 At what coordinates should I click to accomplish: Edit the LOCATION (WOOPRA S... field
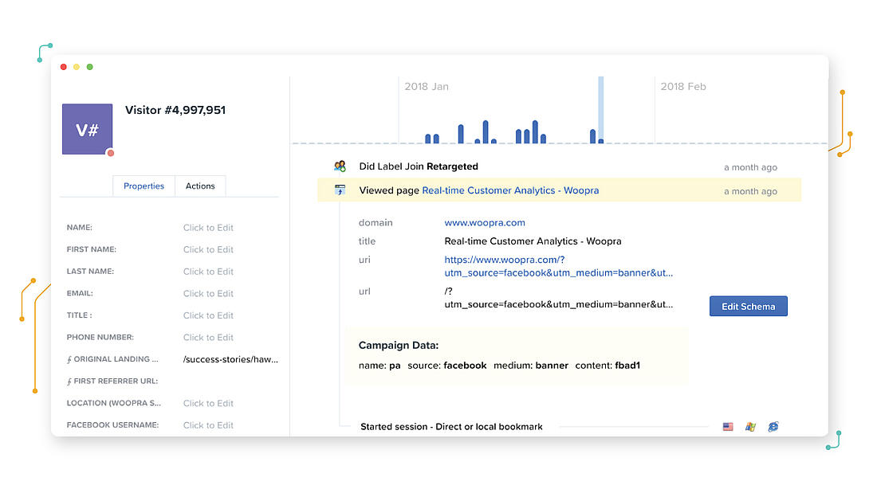(x=208, y=403)
